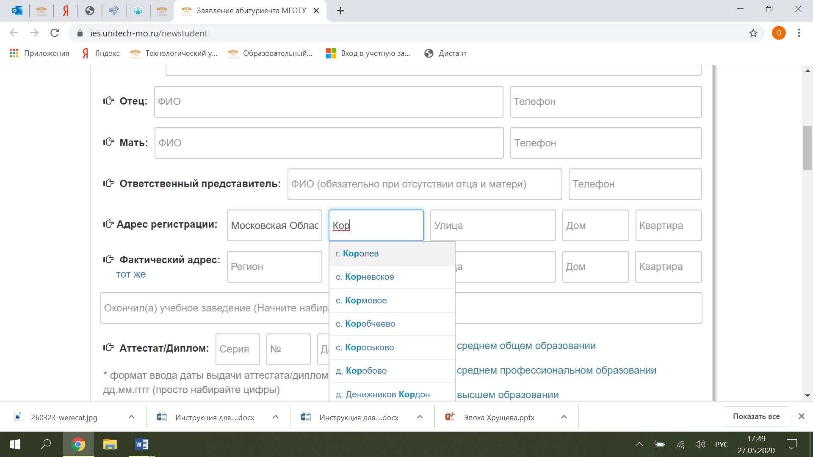
Task: Open the Приложения apps grid shortcut
Action: 39,53
